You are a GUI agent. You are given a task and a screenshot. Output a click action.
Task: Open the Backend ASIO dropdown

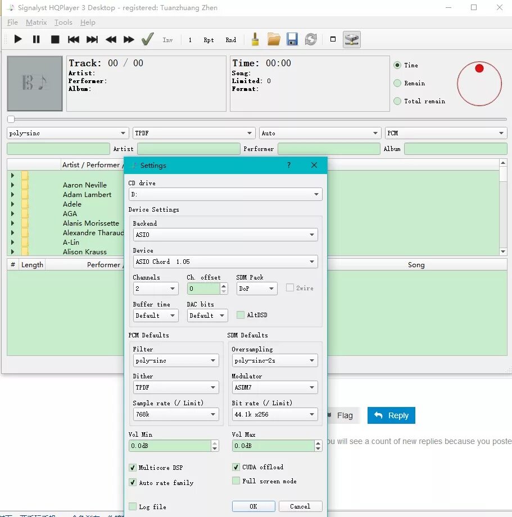point(225,235)
